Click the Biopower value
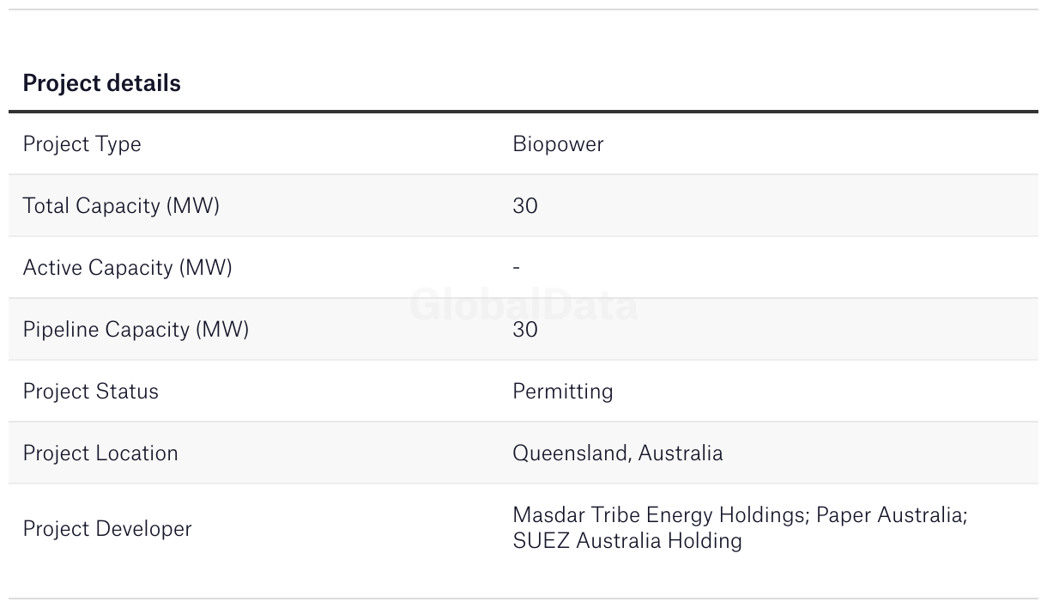 click(x=558, y=144)
